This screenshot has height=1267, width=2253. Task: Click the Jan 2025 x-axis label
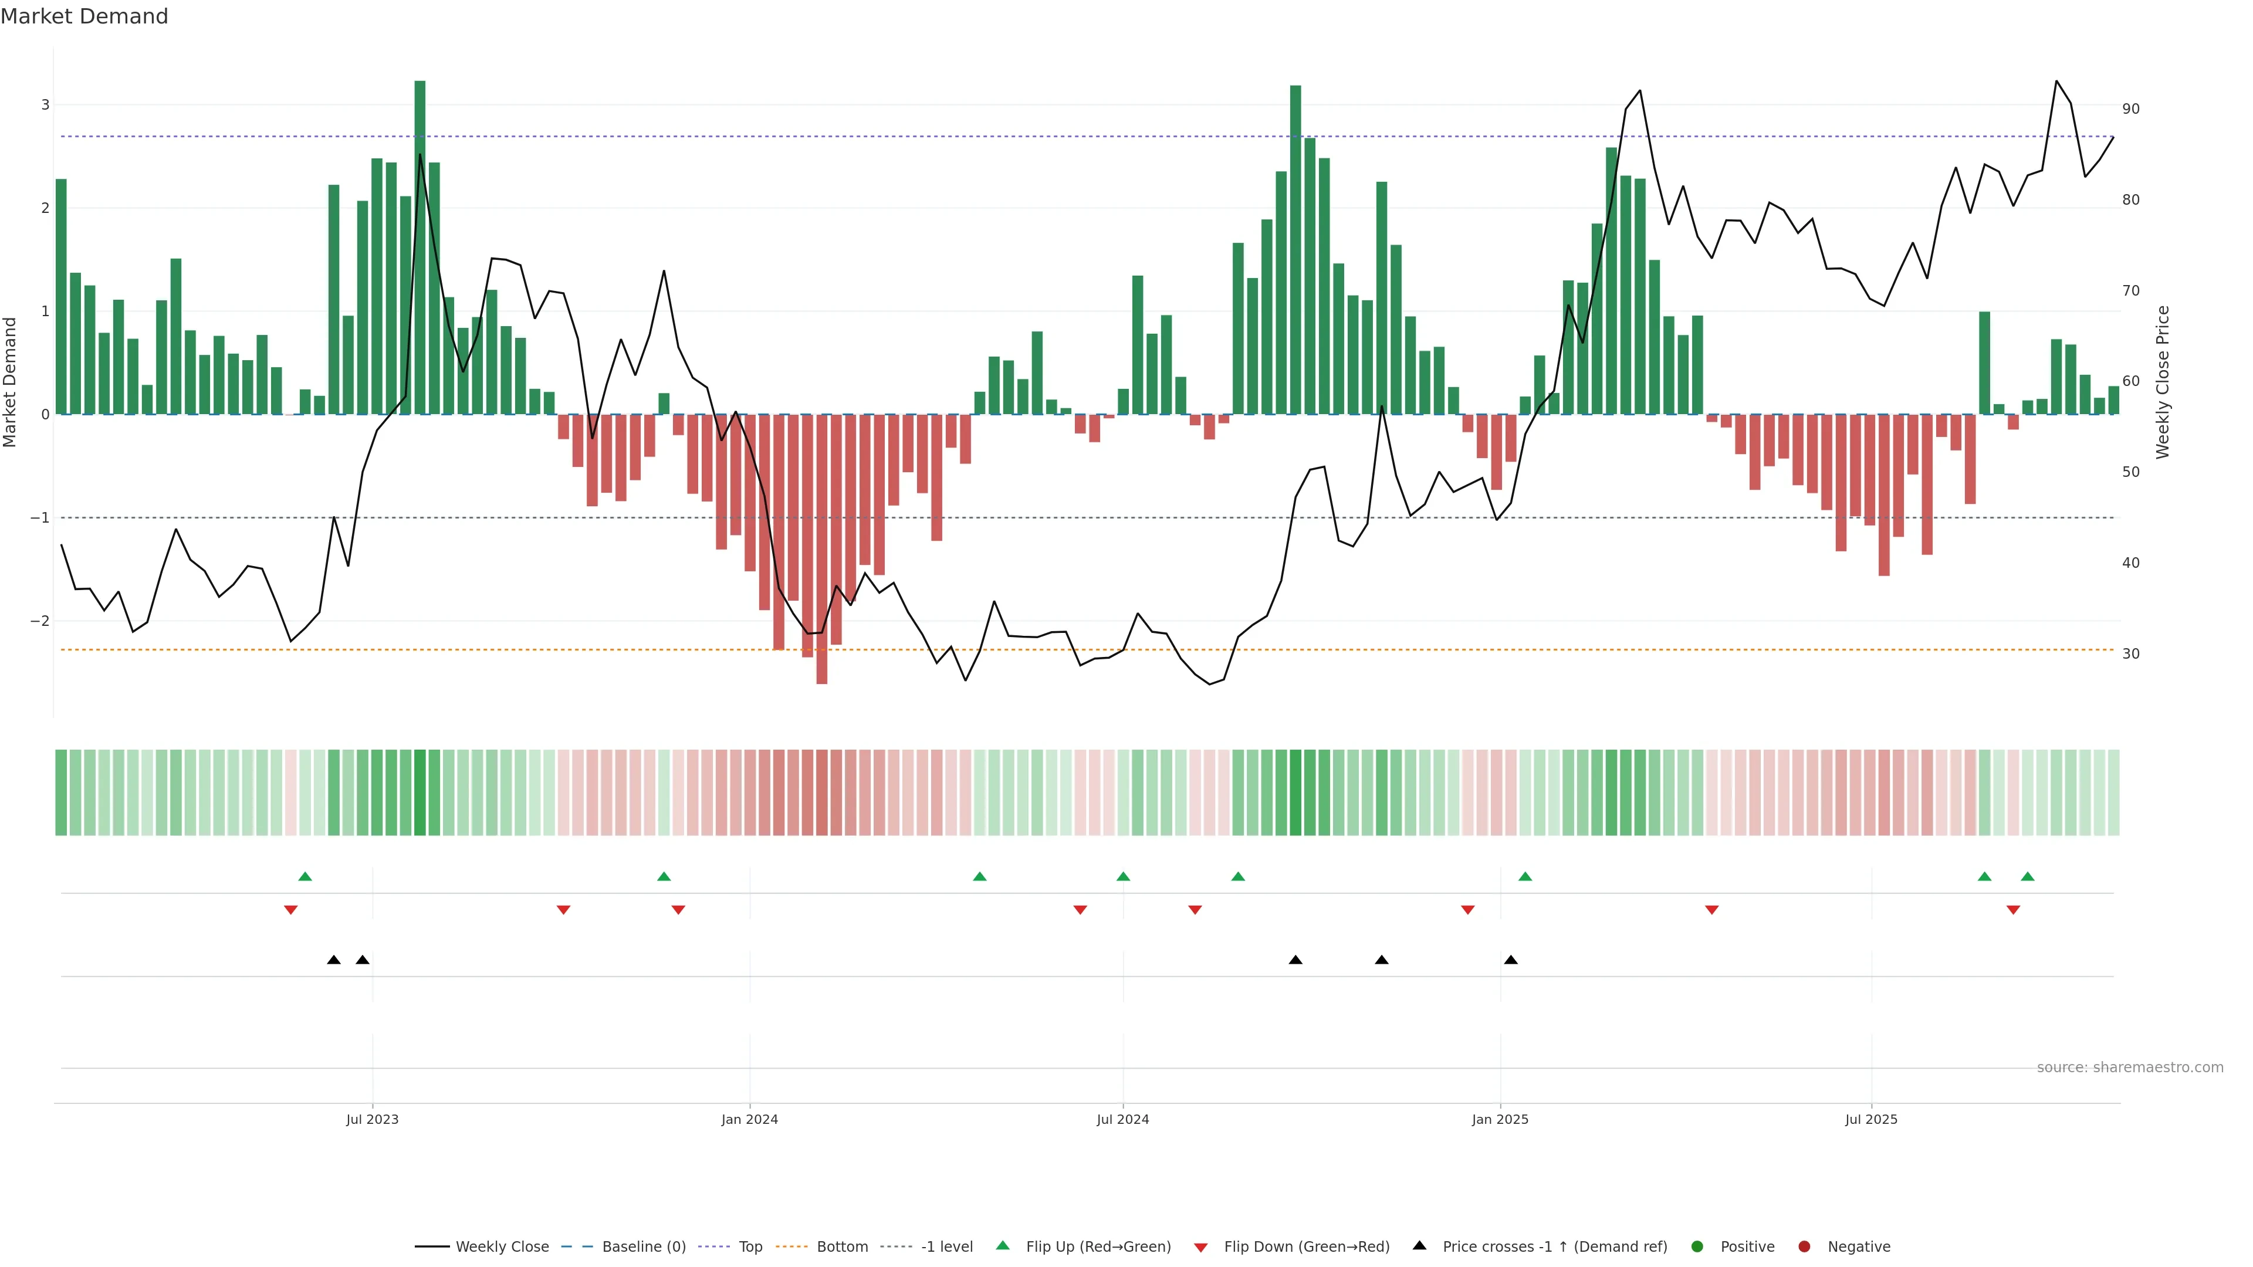[1500, 1119]
